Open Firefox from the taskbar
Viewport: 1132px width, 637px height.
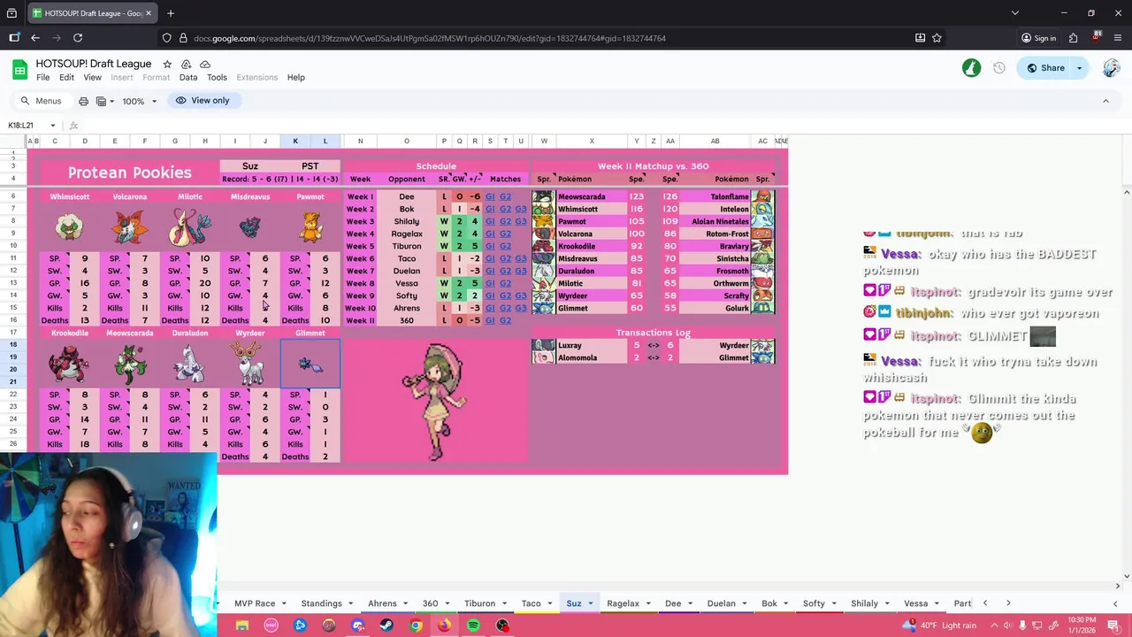[444, 625]
